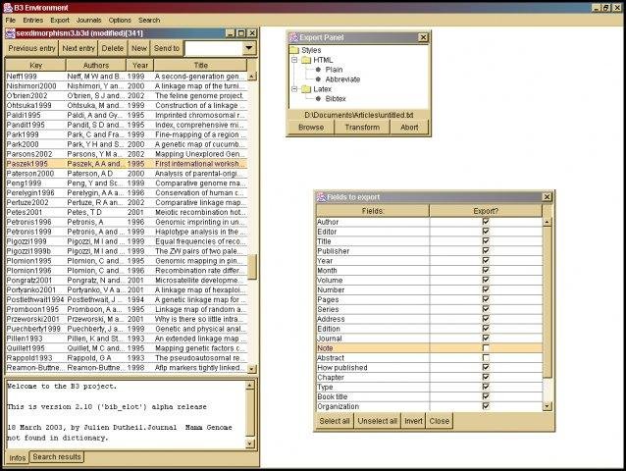Switch to the Search results tab
The width and height of the screenshot is (626, 471).
[57, 456]
